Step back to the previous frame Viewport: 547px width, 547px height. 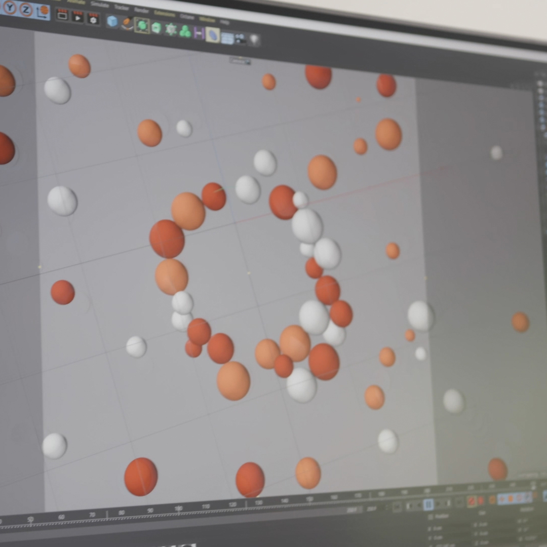tap(419, 505)
